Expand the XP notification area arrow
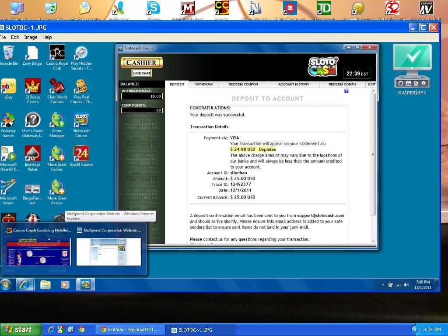 pos(415,330)
